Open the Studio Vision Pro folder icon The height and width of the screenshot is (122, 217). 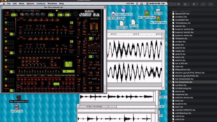tap(123, 10)
